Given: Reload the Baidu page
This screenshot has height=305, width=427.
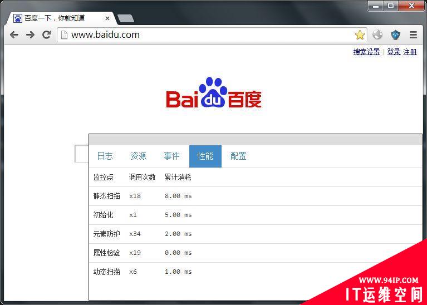Looking at the screenshot, I should pos(46,35).
